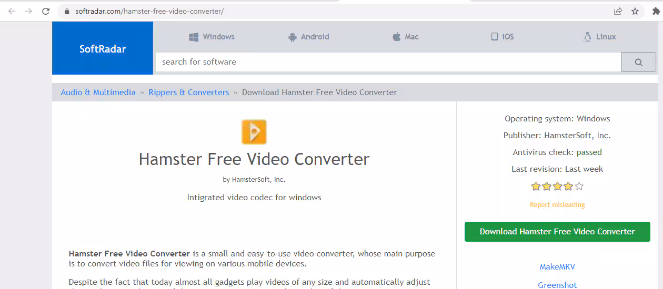This screenshot has height=289, width=663.
Task: Click the second rating star
Action: point(547,186)
